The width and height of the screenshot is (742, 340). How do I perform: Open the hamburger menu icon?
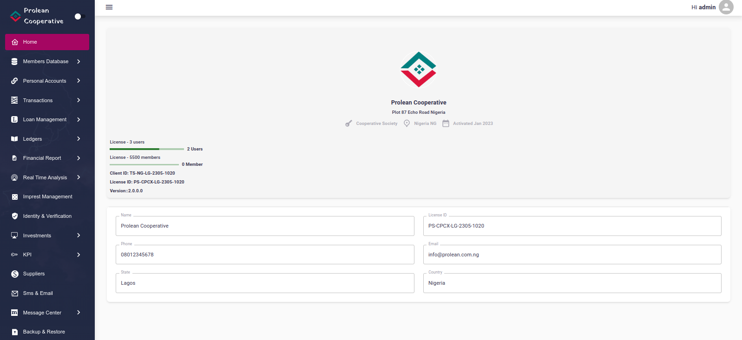[109, 7]
